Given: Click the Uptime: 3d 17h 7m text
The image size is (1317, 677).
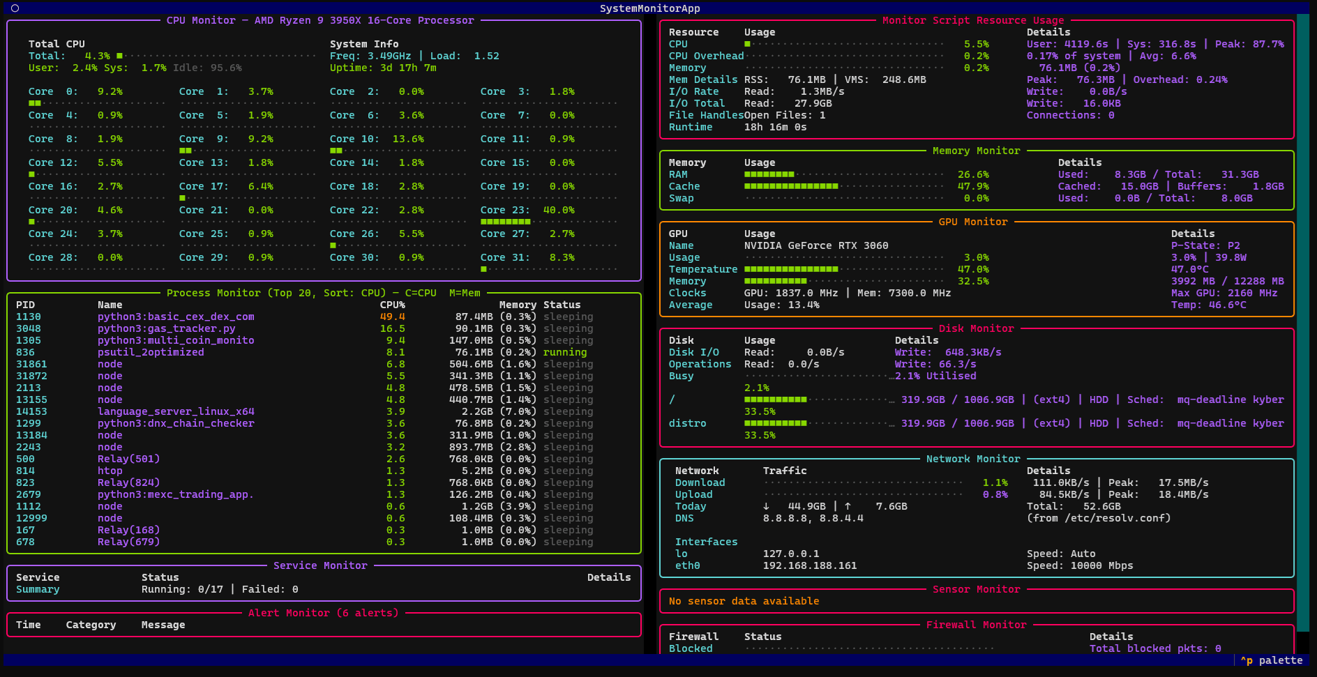Looking at the screenshot, I should pos(383,68).
